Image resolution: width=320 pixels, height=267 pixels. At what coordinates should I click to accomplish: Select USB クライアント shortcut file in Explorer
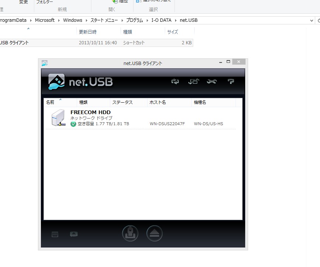coord(14,43)
